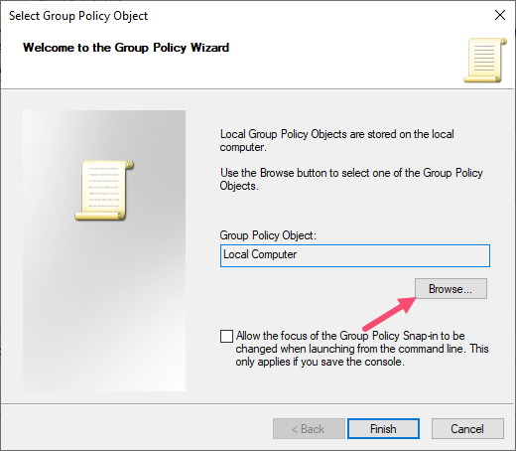Viewport: 516px width, 451px height.
Task: Enable the 'Allow the focus' checkbox
Action: (226, 336)
